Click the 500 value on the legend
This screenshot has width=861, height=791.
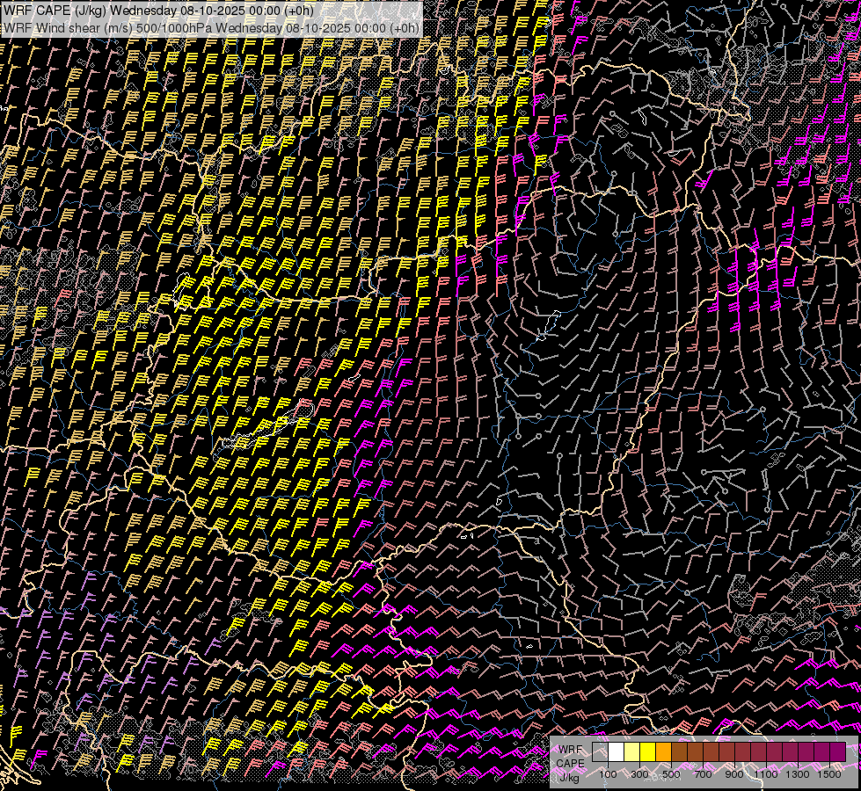click(x=671, y=774)
